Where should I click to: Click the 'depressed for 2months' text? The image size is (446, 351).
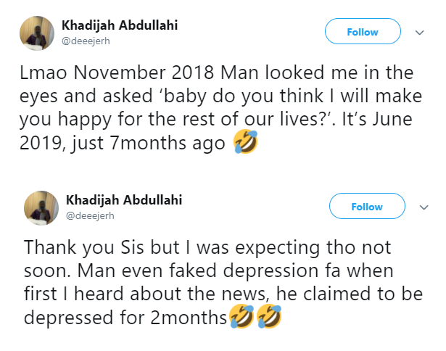125,319
